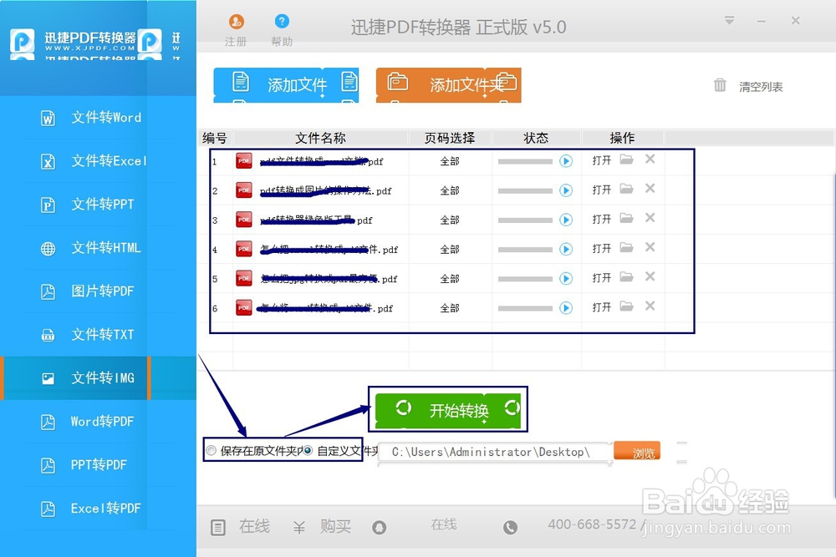Click the orange 浏览 browse button
The width and height of the screenshot is (836, 557).
coord(637,452)
